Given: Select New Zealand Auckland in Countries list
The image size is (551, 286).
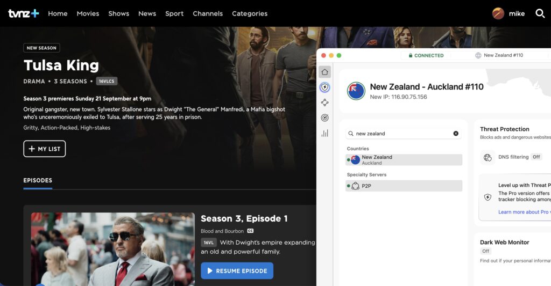Looking at the screenshot, I should 404,160.
